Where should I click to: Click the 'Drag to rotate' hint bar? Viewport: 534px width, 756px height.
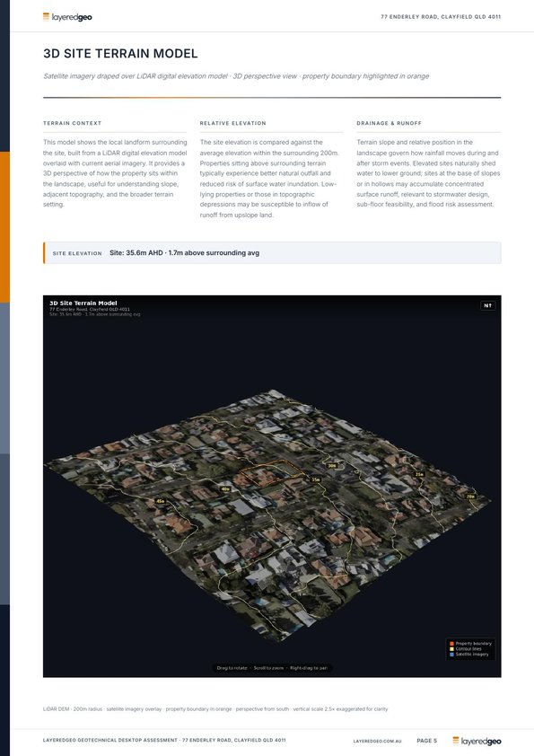272,668
